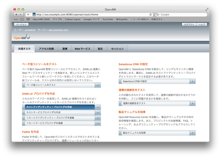221x158 pixels.
Task: Switch to the アクセス制御 tab
Action: 46,49
